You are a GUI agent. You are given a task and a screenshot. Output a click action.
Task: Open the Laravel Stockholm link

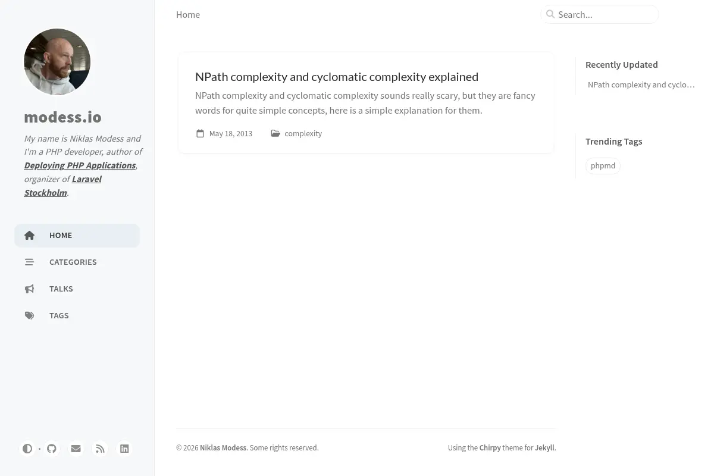click(62, 186)
